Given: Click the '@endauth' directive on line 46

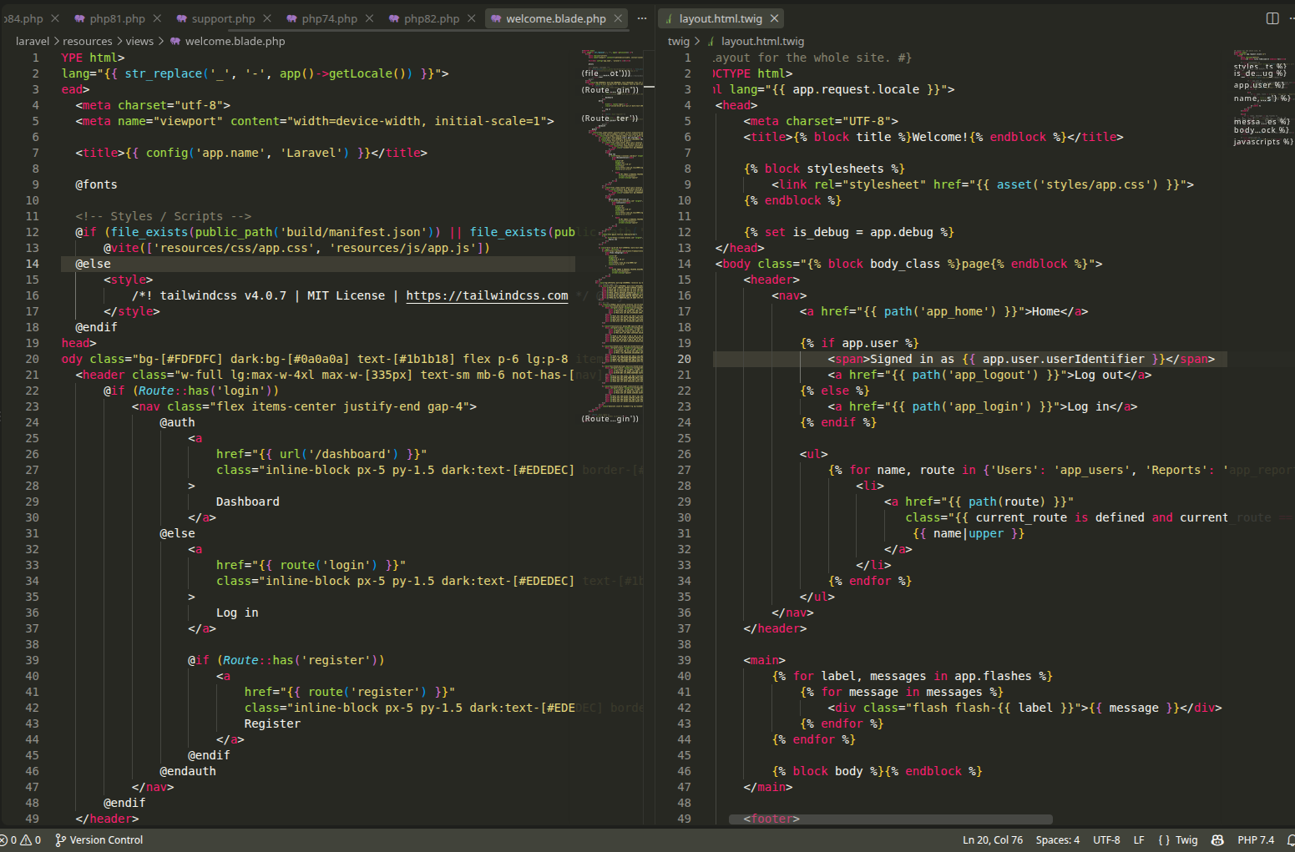Looking at the screenshot, I should tap(188, 771).
